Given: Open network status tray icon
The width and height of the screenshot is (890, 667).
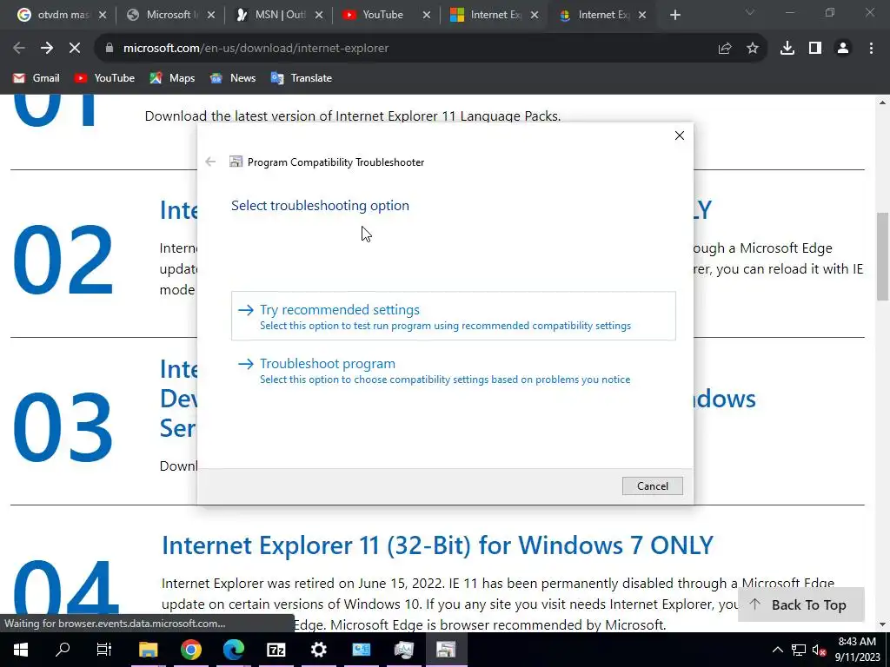Looking at the screenshot, I should click(799, 650).
